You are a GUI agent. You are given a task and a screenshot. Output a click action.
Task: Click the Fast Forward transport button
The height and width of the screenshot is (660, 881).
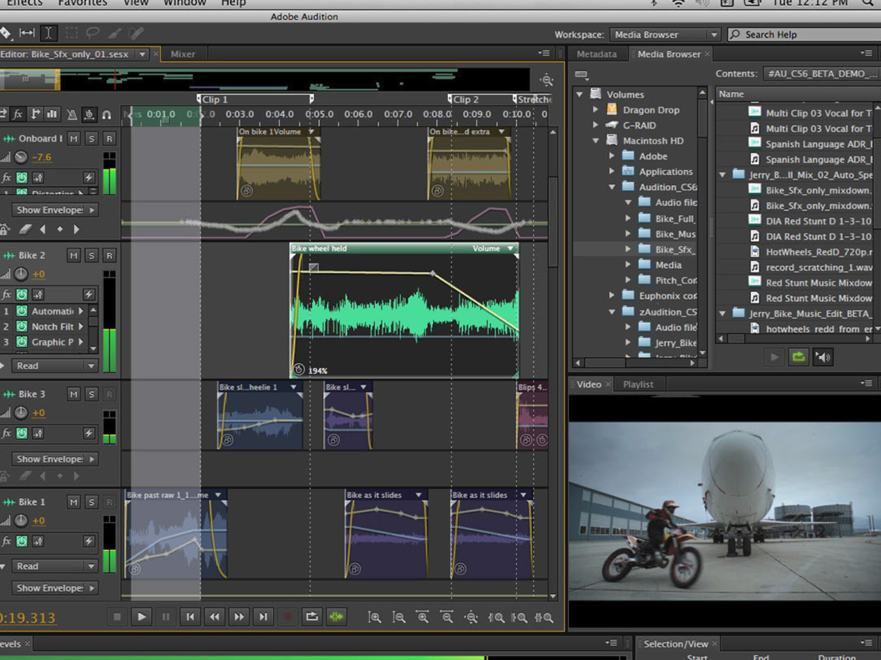click(x=239, y=617)
